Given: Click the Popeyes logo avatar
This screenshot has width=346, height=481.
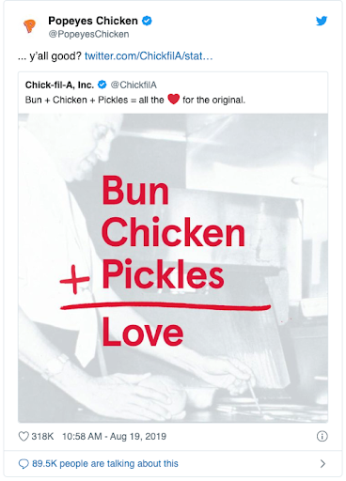Looking at the screenshot, I should tap(30, 26).
